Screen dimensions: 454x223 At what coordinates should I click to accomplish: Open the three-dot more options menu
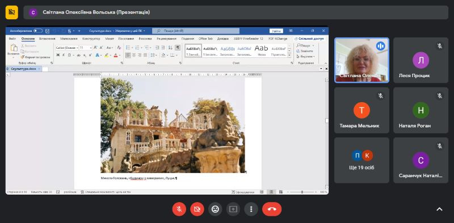point(251,209)
